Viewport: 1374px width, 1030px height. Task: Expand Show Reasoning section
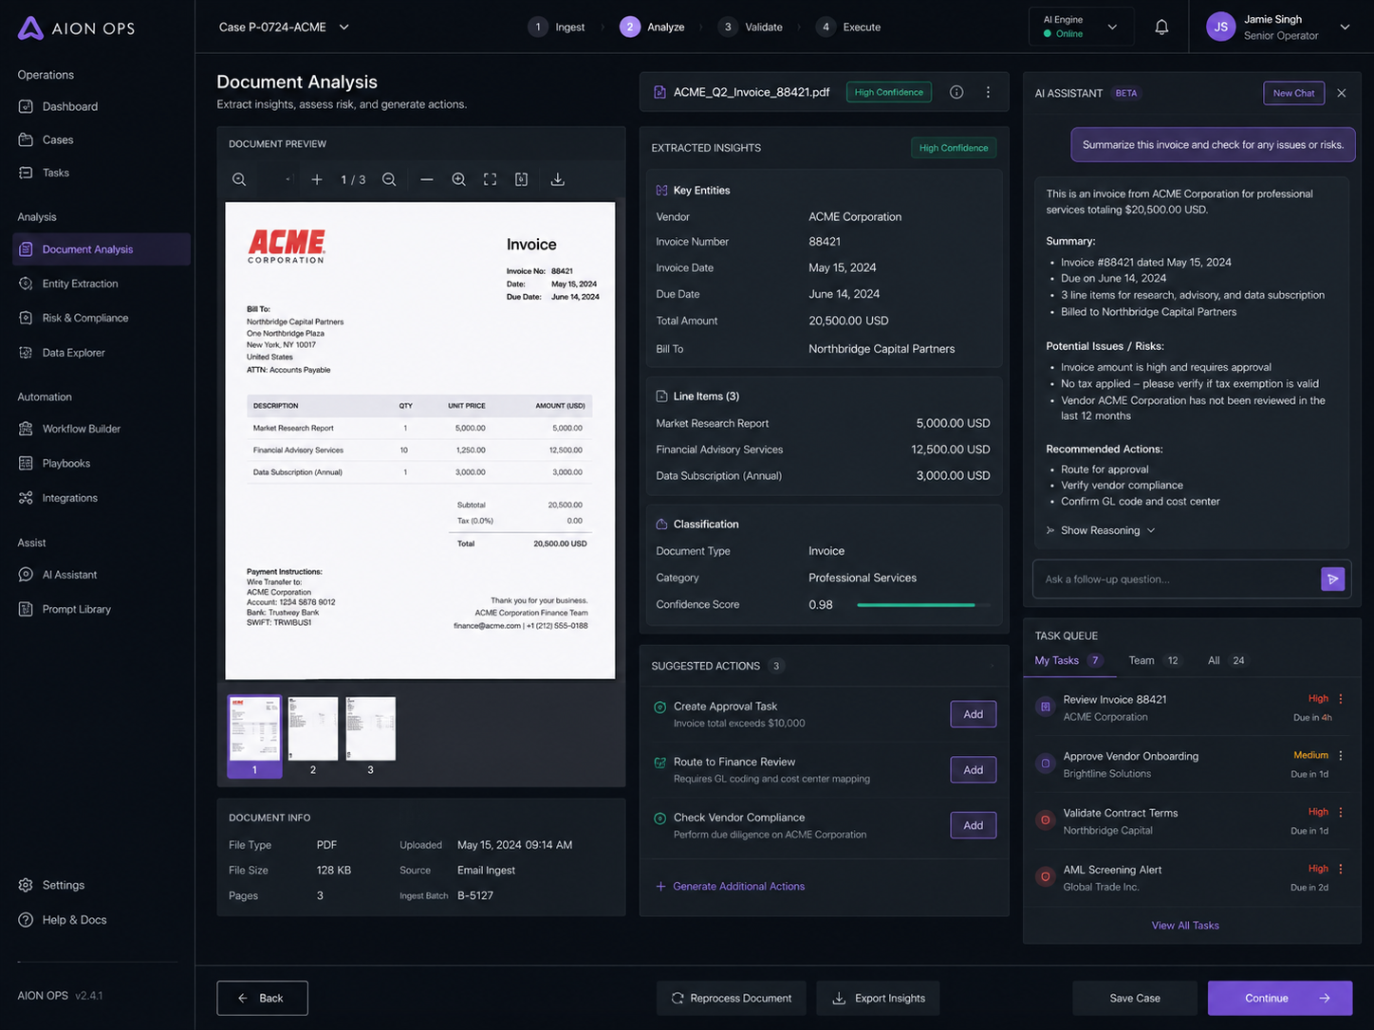[x=1100, y=530]
